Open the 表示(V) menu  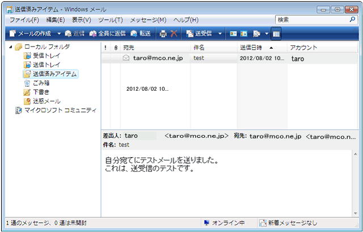(82, 20)
